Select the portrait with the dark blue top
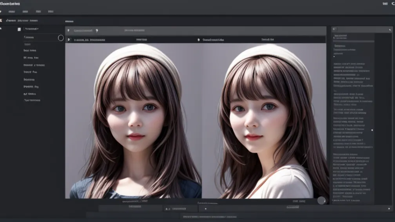395x222 pixels. (x=133, y=121)
